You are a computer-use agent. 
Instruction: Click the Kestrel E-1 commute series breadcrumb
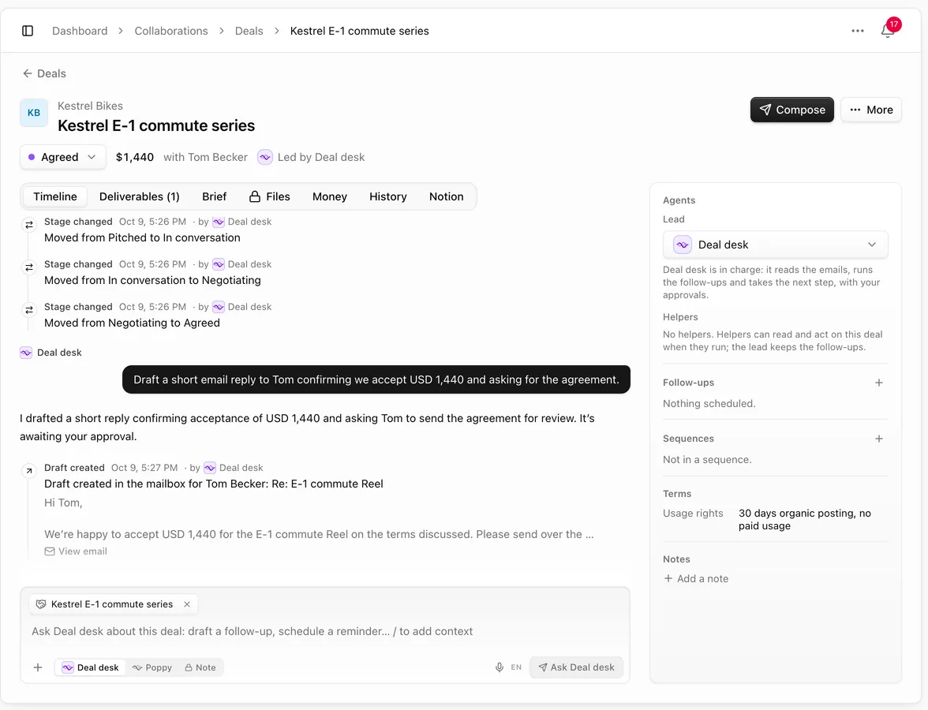pyautogui.click(x=359, y=31)
